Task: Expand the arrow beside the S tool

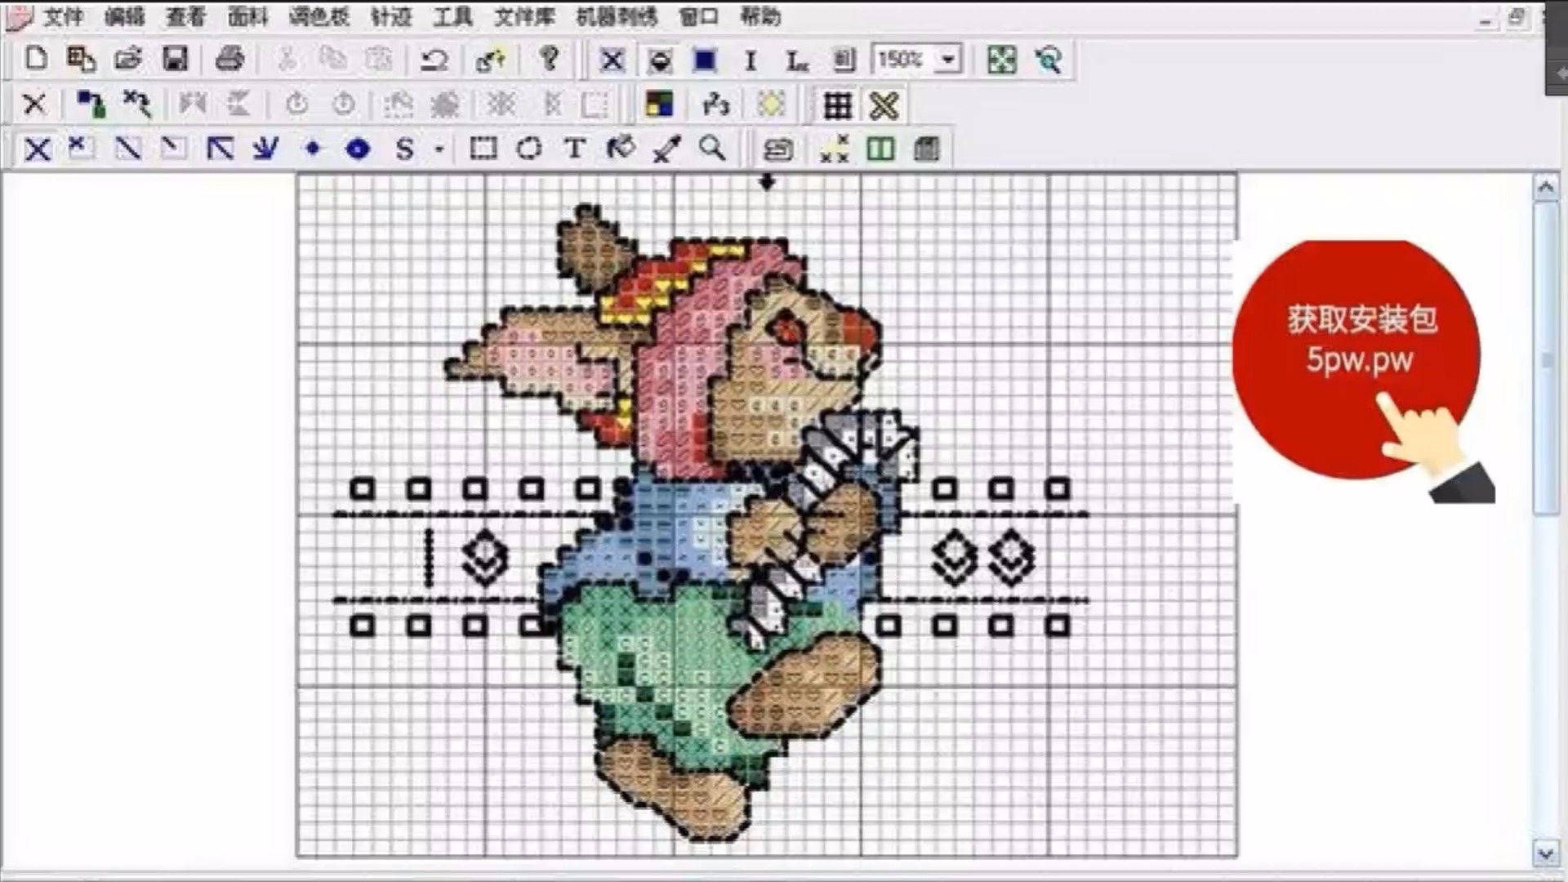Action: point(439,149)
